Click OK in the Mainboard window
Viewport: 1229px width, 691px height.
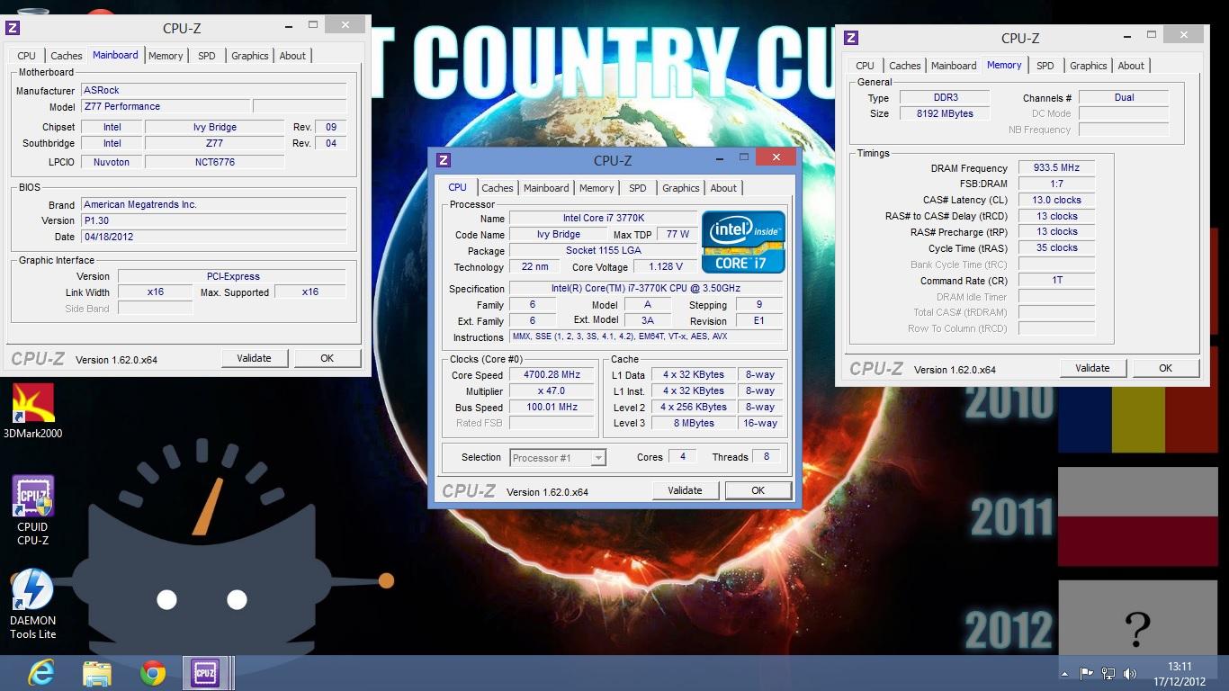(327, 358)
